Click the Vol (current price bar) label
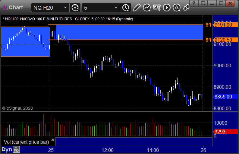Screen dimensions: 239x154 (26, 142)
